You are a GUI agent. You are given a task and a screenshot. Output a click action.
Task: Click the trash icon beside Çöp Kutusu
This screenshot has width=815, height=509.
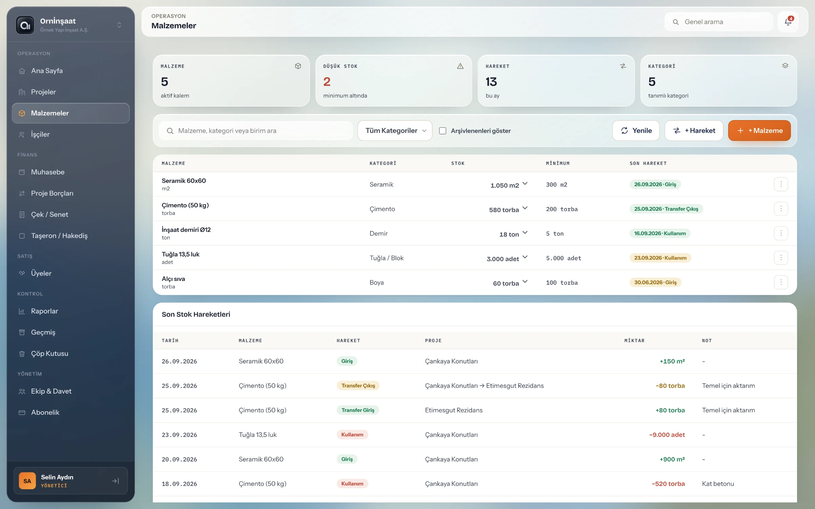coord(22,354)
